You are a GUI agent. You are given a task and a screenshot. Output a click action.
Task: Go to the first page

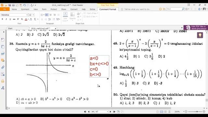[85, 112]
